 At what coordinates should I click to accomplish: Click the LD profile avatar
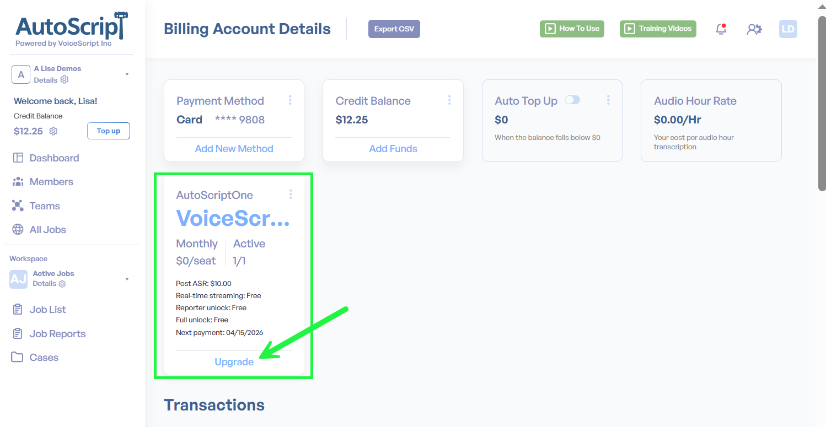coord(788,29)
